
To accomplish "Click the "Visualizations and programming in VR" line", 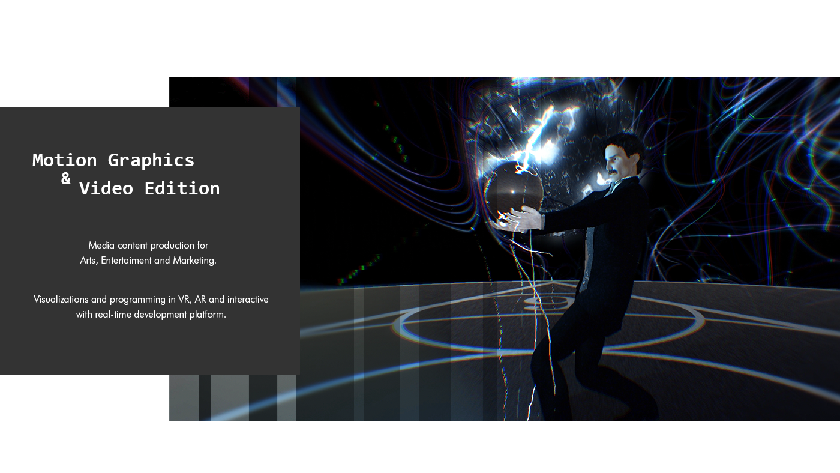I will [151, 299].
